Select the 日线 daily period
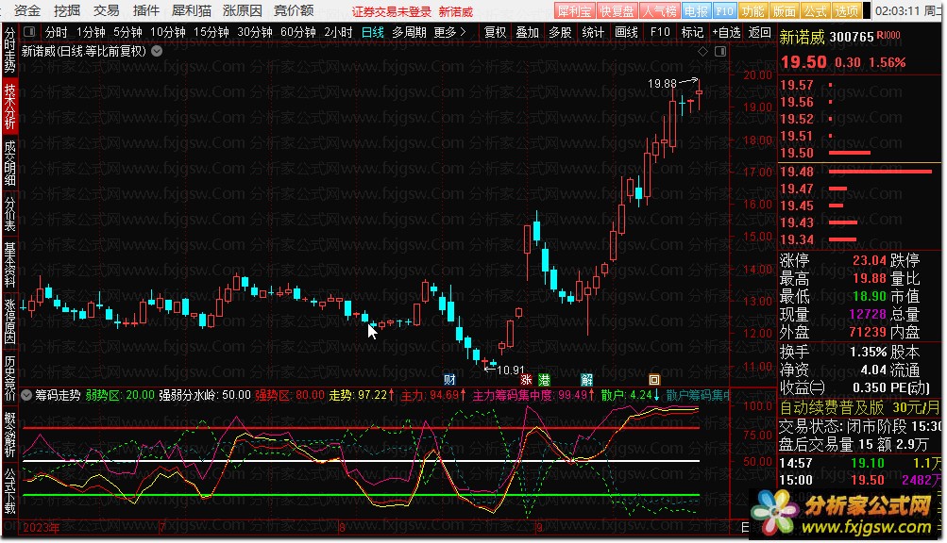The height and width of the screenshot is (543, 947). tap(373, 32)
